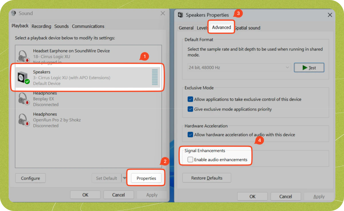Open the Sounds tab
This screenshot has height=211, width=344.
click(61, 26)
